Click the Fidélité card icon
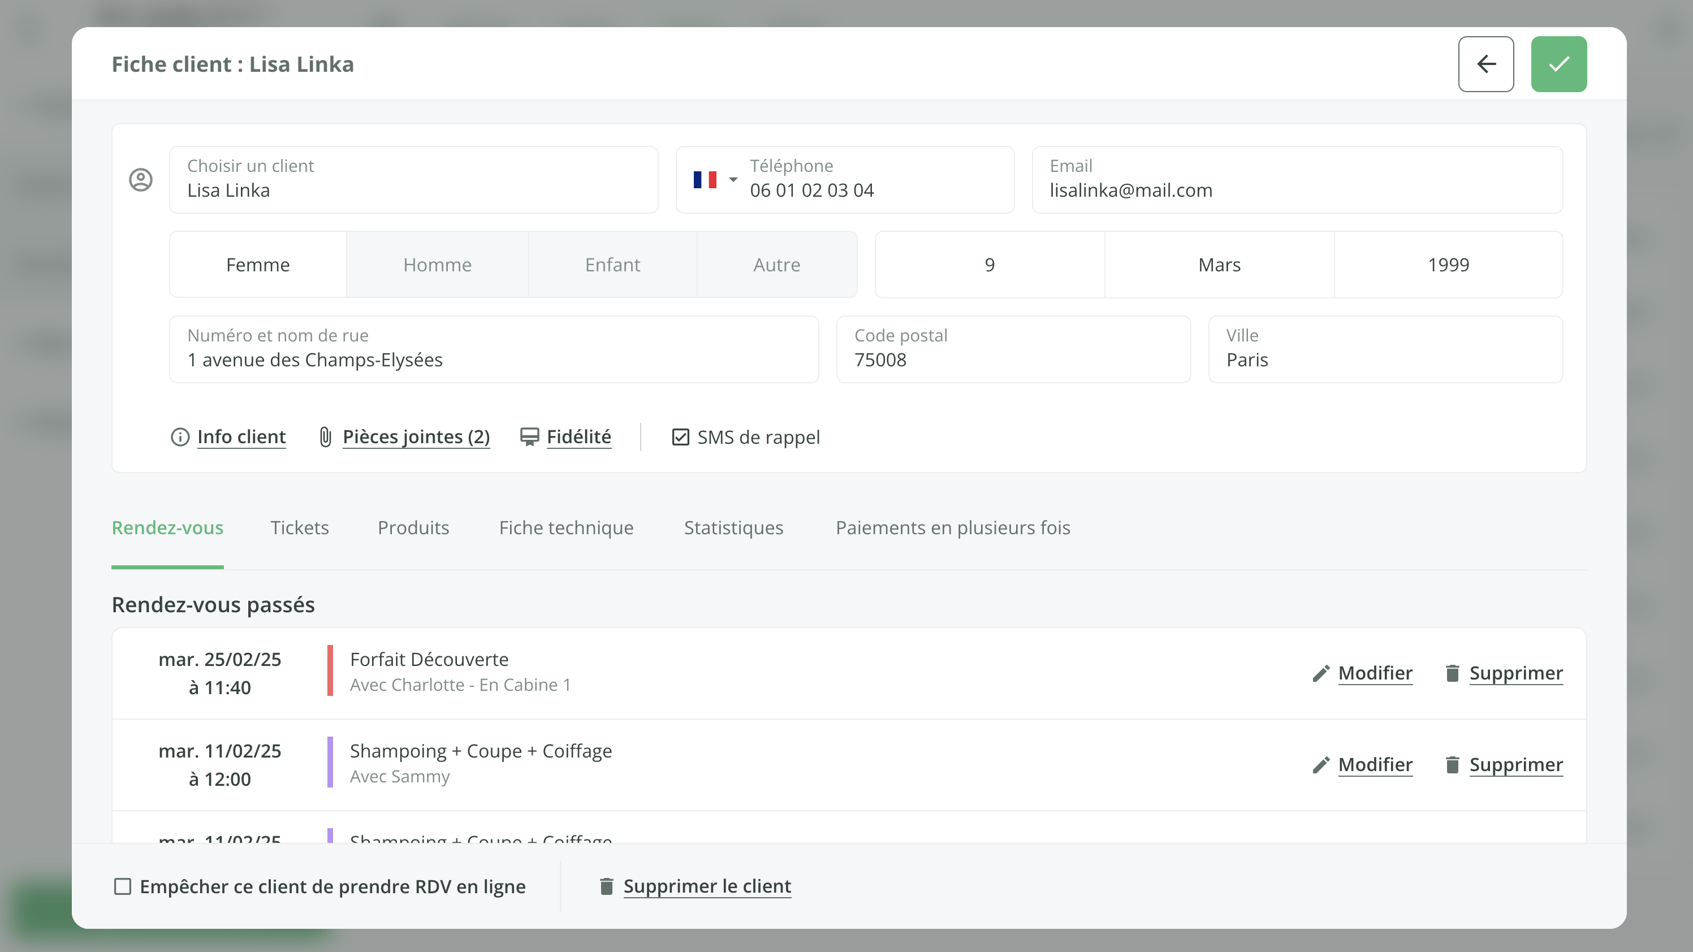This screenshot has height=952, width=1693. pyautogui.click(x=529, y=437)
